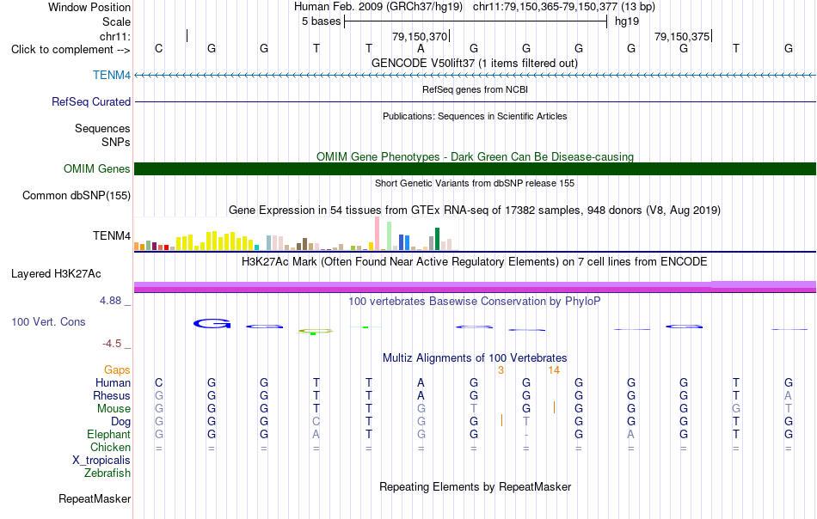Click the large blue G conservation logo
The height and width of the screenshot is (519, 817).
tap(212, 324)
